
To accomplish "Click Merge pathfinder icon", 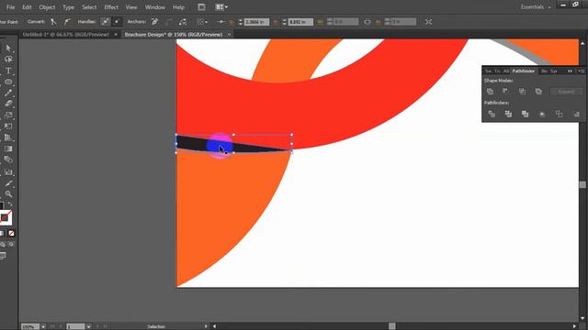I will 525,114.
